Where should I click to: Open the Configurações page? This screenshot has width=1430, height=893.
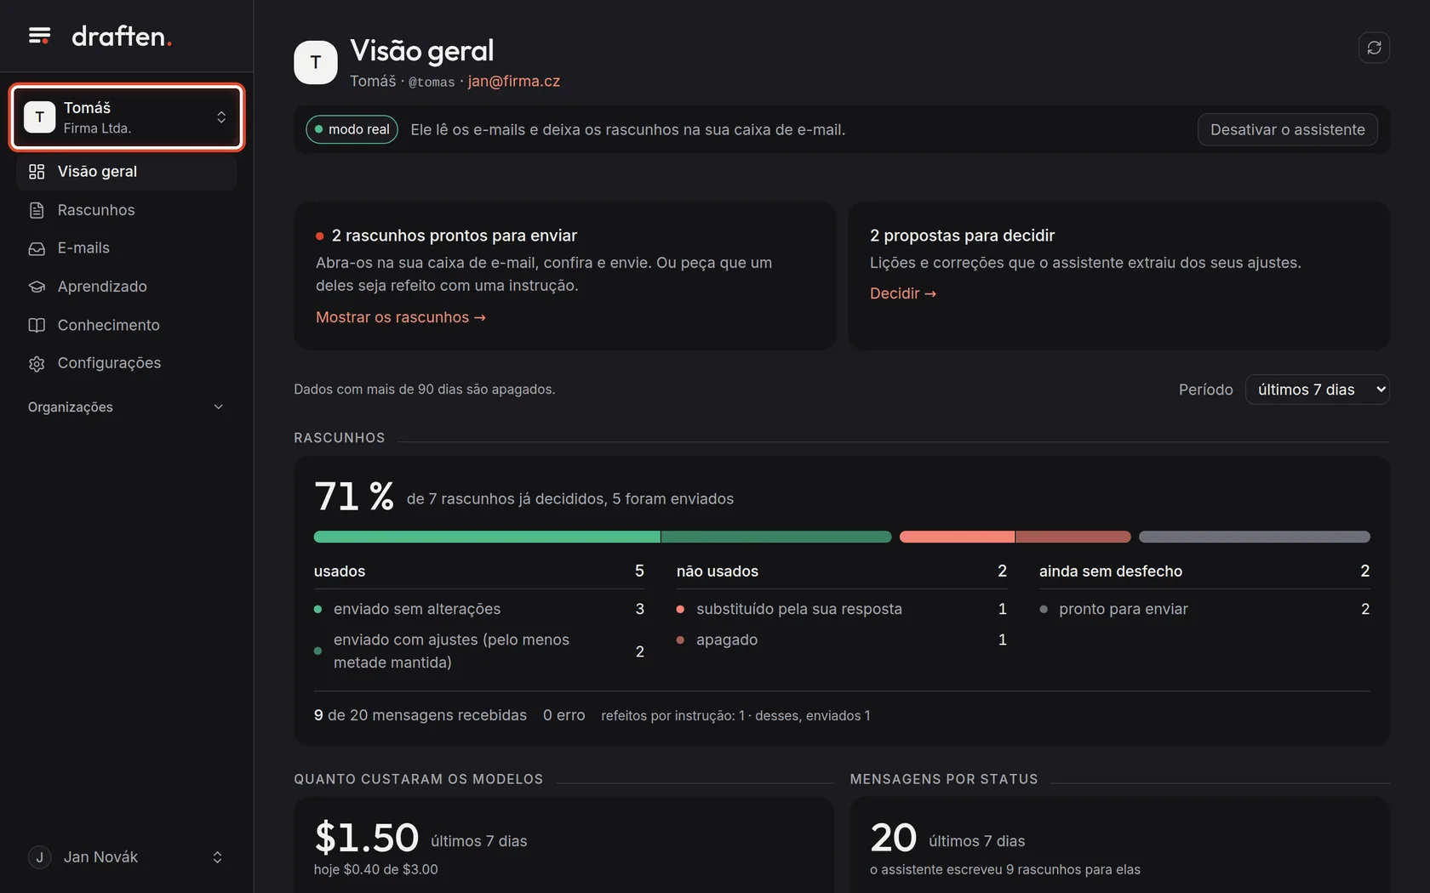click(x=127, y=363)
